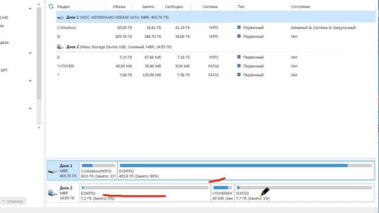Screen dimensions: 379x213
Task: Collapse the lowest section chevron in the left panel
Action: tap(30, 109)
